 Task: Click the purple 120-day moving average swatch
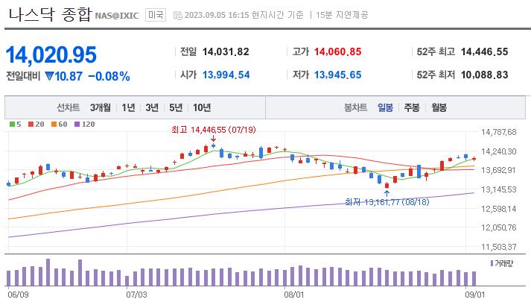click(x=77, y=125)
